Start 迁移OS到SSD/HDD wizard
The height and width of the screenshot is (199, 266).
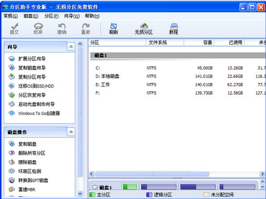[x=31, y=86]
